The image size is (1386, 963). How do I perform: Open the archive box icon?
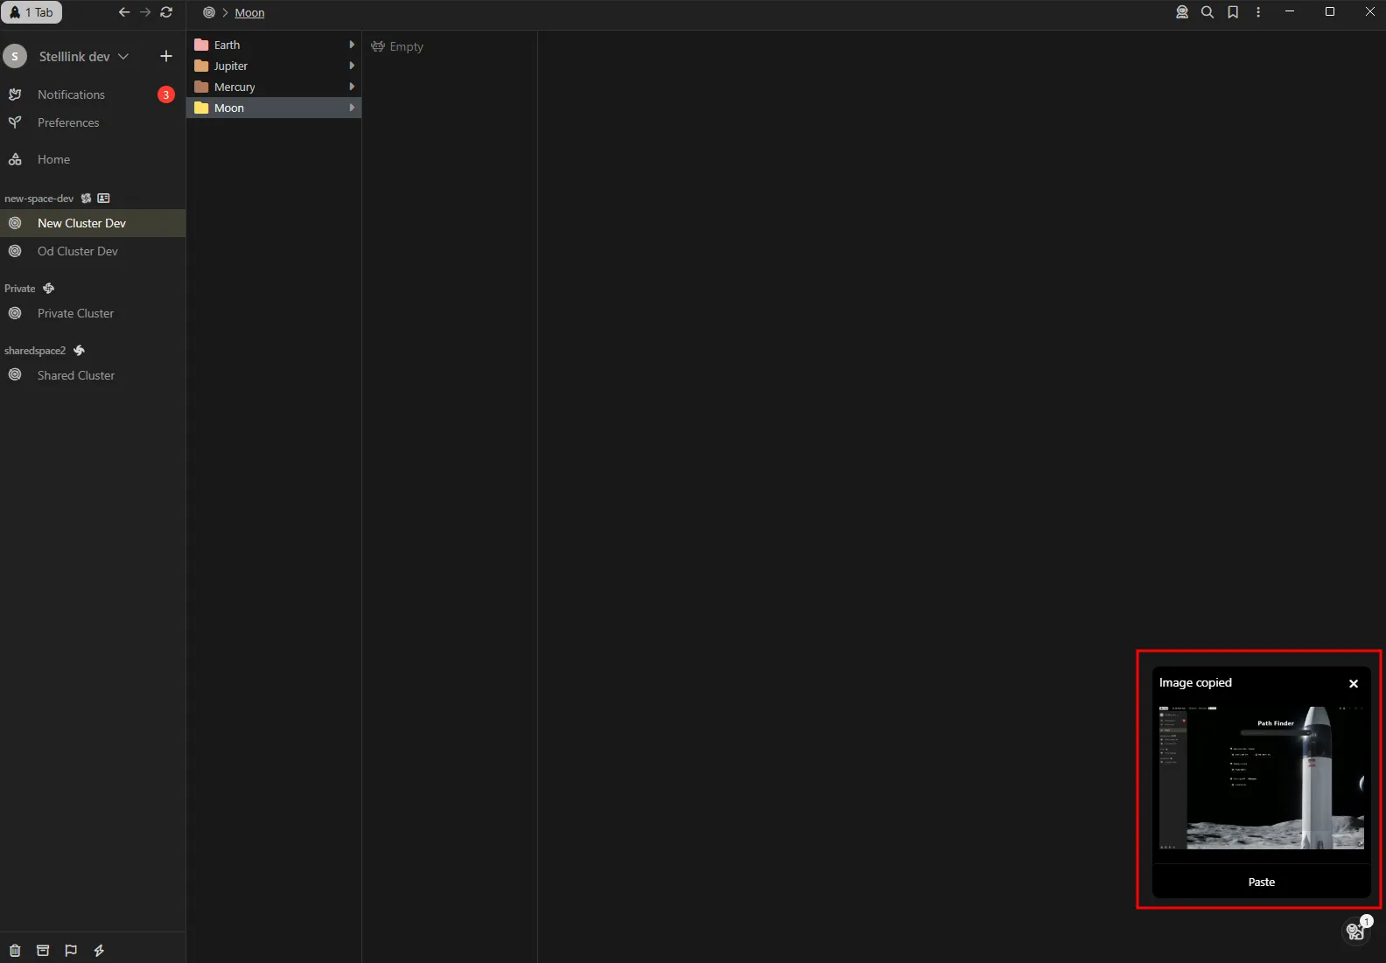43,951
